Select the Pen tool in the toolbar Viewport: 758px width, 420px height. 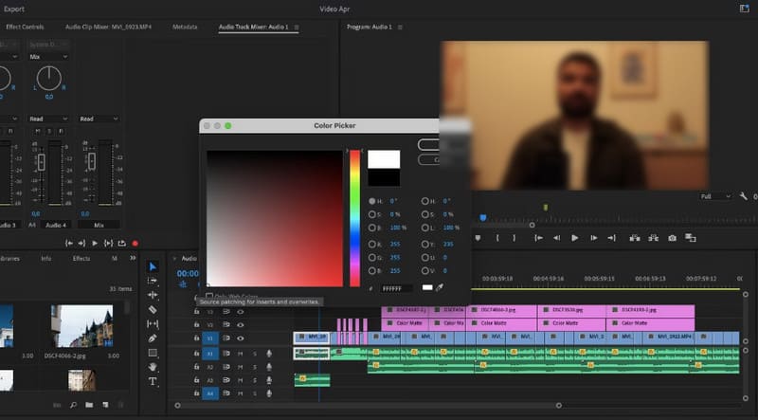coord(153,338)
